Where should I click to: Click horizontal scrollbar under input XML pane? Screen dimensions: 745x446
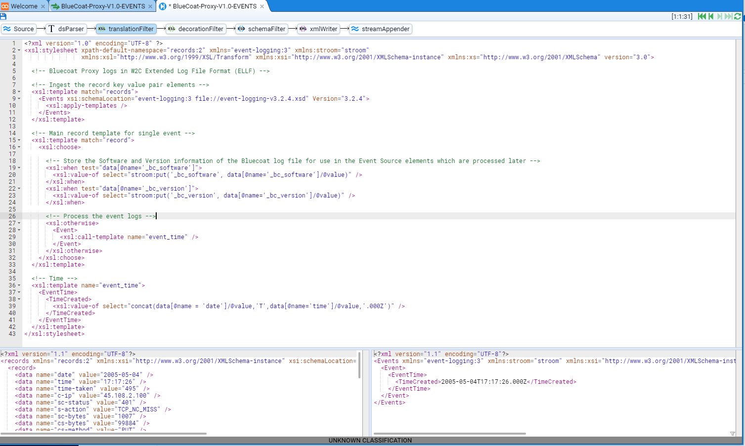(x=104, y=434)
